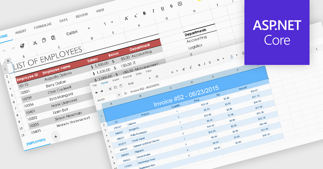Screen dimensions: 323x169
Task: Click Amount column header in Invoice table
Action: [x=243, y=88]
